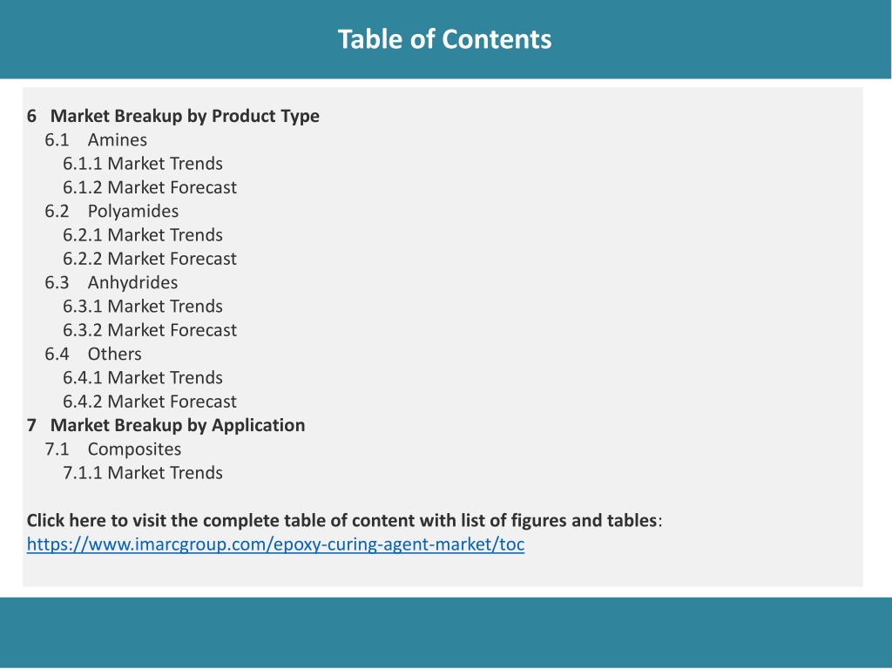Click 7.1.1 Market Trends entry
This screenshot has height=669, width=892.
coord(143,473)
